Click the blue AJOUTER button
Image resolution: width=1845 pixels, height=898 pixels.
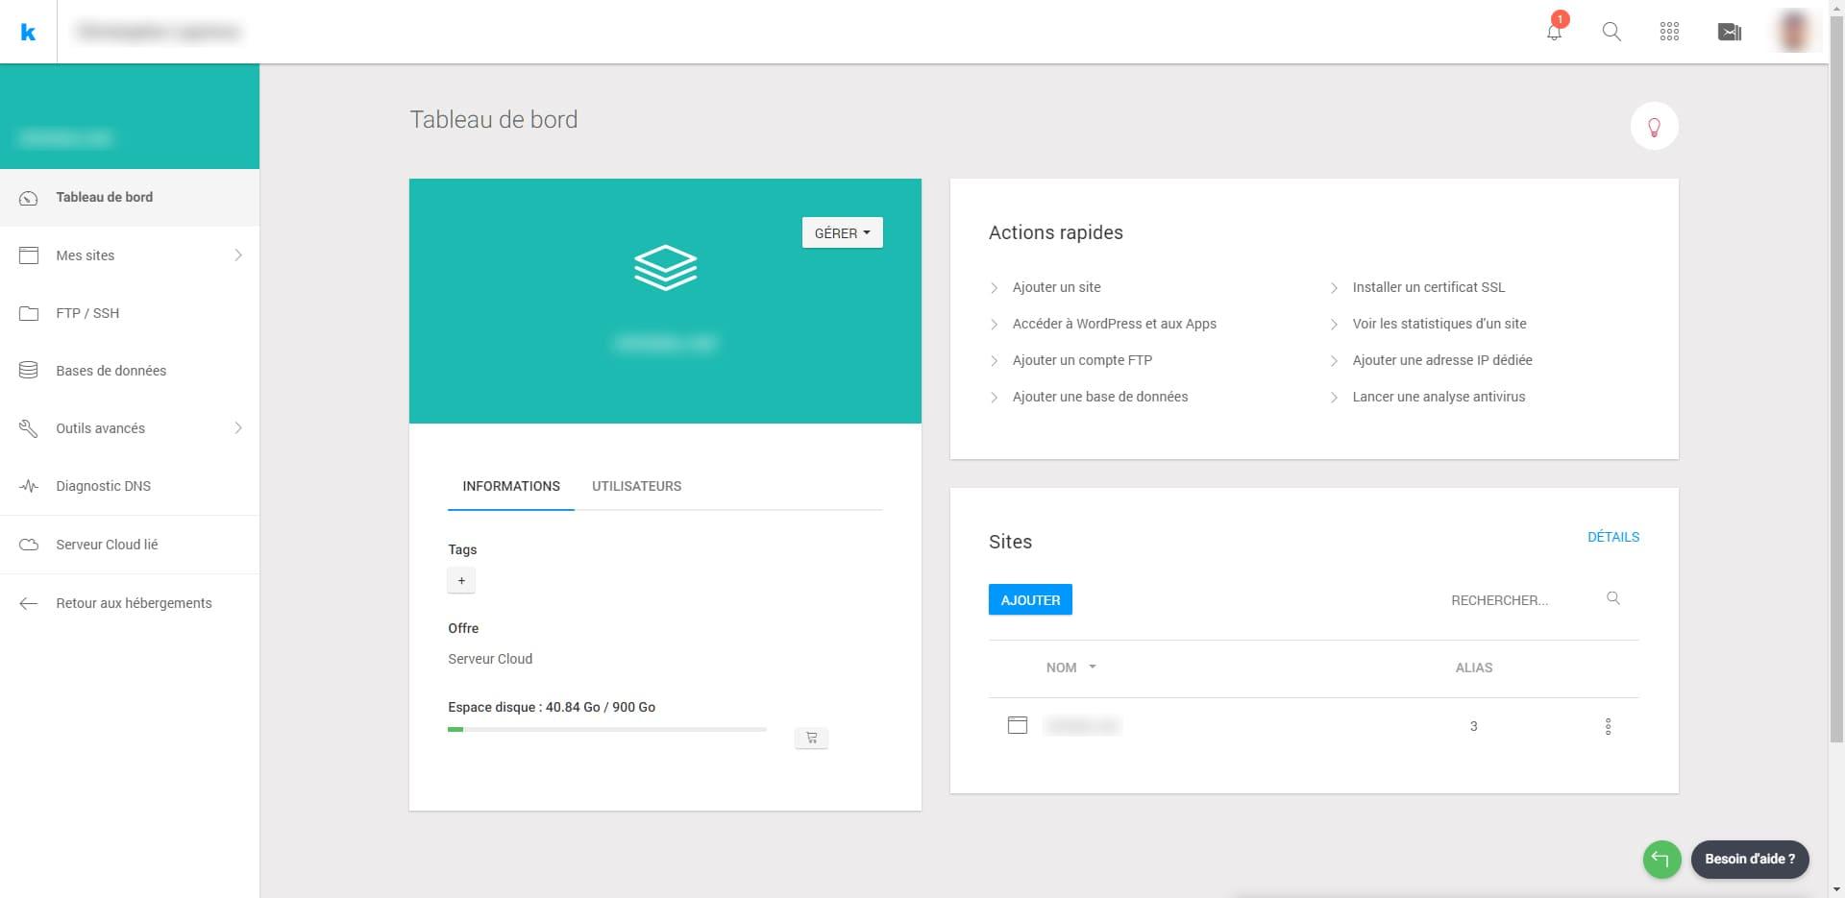[1030, 600]
